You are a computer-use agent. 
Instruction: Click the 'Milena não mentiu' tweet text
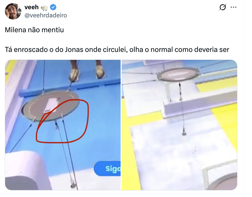pyautogui.click(x=34, y=30)
